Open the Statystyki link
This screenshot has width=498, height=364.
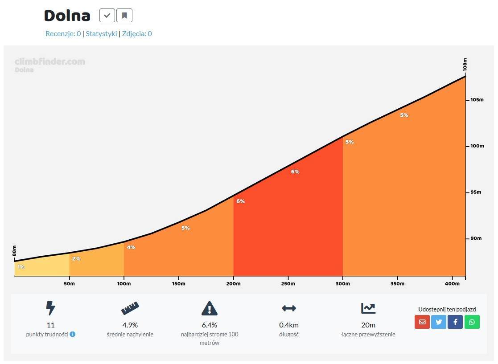(101, 34)
